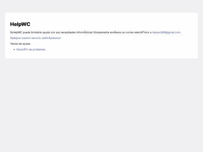Click the 'Temas de ayuda:' text
203x152 pixels.
20,44
